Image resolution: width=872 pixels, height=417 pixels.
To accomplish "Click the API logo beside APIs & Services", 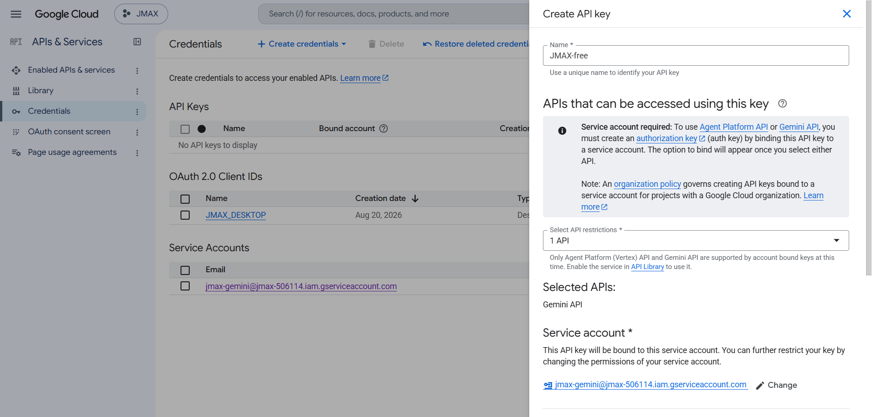I will coord(16,42).
